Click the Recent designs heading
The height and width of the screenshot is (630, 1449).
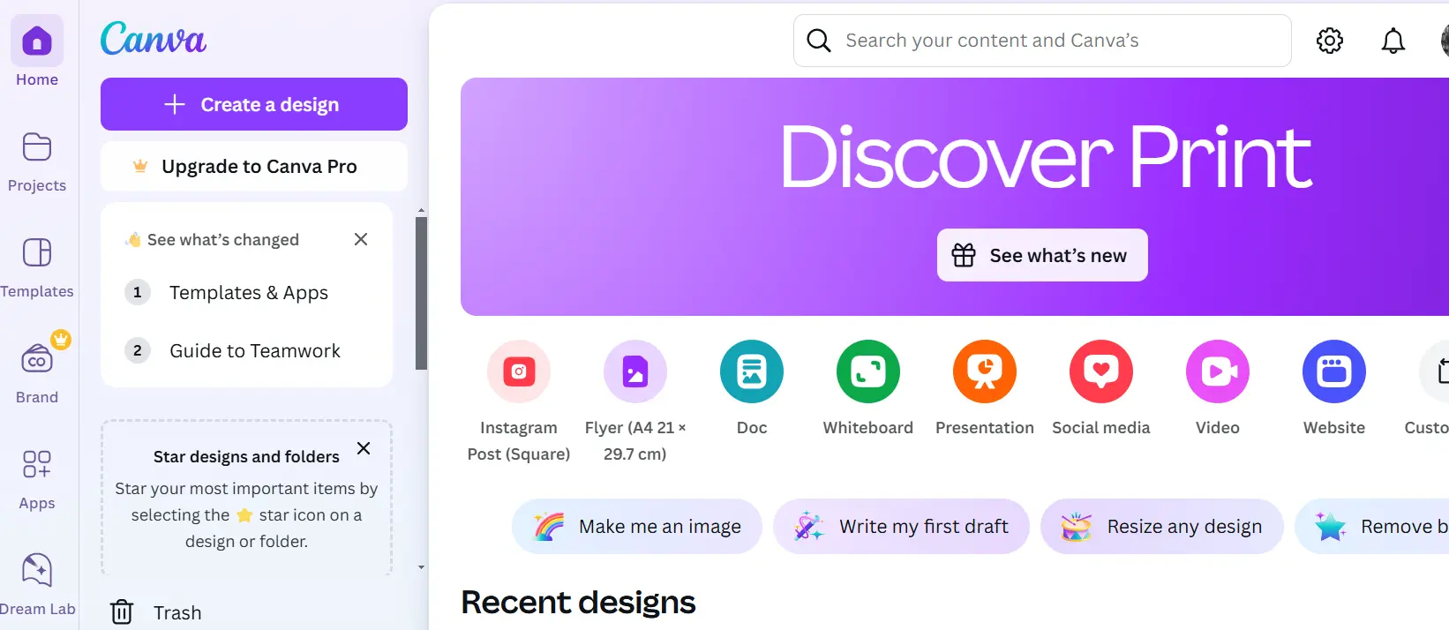pyautogui.click(x=578, y=602)
